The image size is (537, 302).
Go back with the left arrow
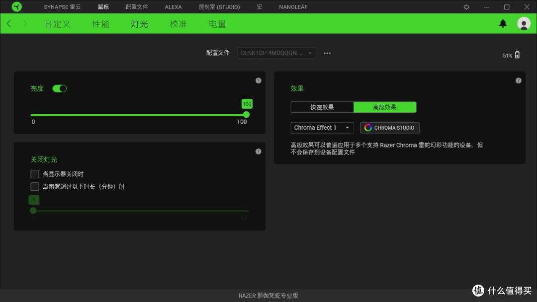9,24
